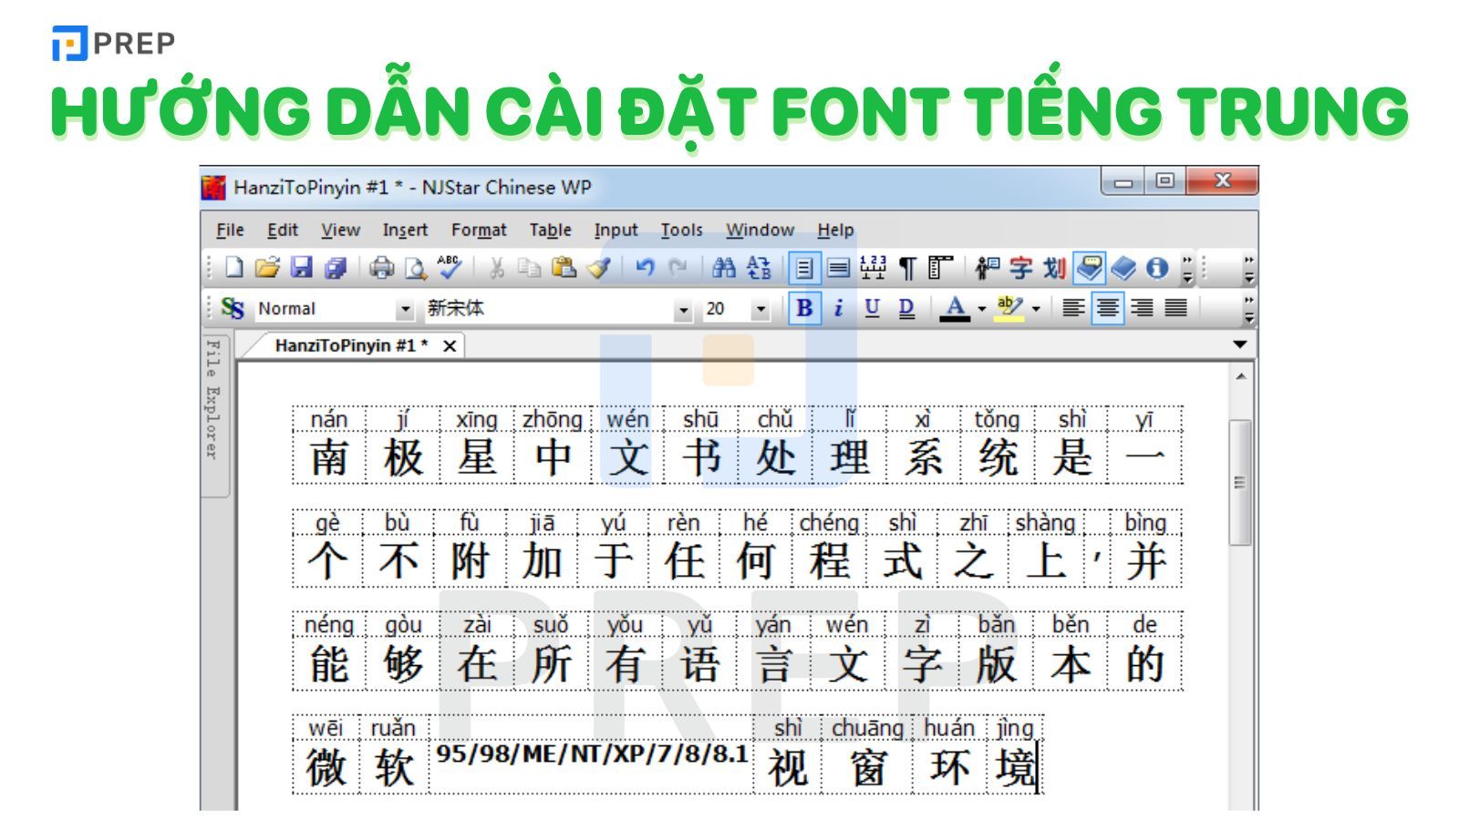Select the HanziToPinyin #1 document tab
The height and width of the screenshot is (820, 1459).
[x=342, y=346]
